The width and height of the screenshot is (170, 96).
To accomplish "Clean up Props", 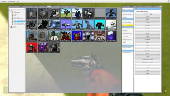I will [148, 54].
